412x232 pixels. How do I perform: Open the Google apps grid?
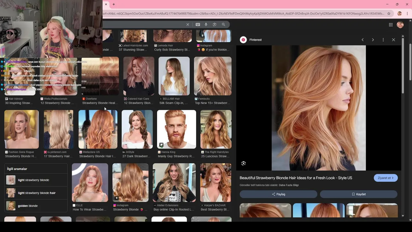(390, 25)
